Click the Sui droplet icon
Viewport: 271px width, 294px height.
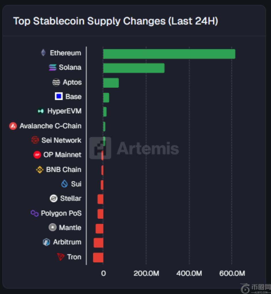point(64,184)
